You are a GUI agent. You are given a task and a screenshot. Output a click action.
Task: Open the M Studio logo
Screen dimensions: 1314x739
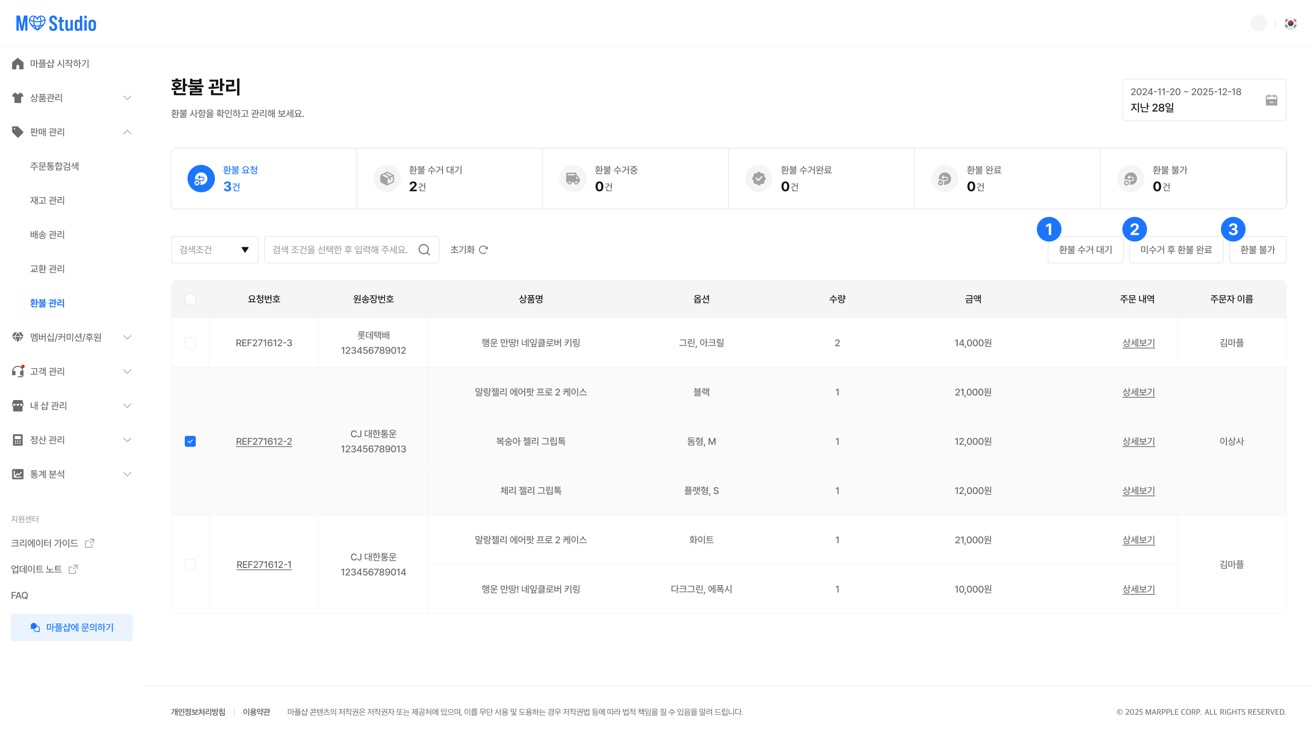pyautogui.click(x=56, y=23)
